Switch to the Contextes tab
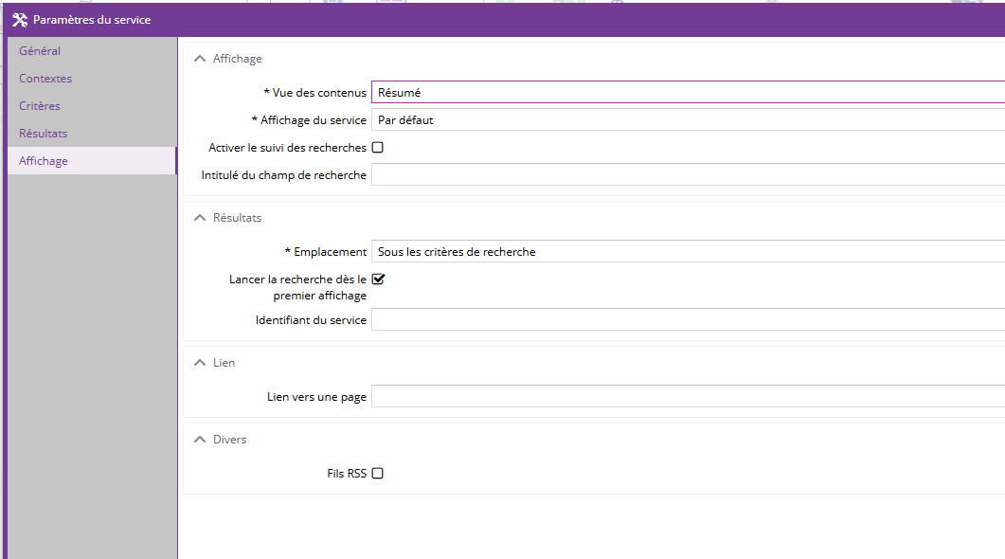Image resolution: width=1005 pixels, height=559 pixels. pyautogui.click(x=45, y=79)
